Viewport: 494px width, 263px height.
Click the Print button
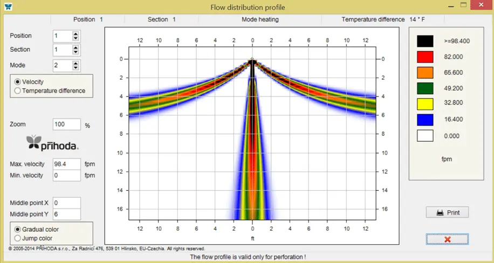coord(447,212)
